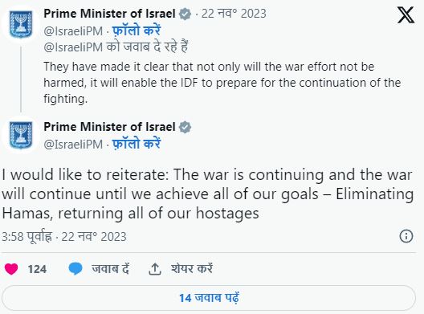424x314 pixels.
Task: Open the tweet info circle icon
Action: click(406, 236)
